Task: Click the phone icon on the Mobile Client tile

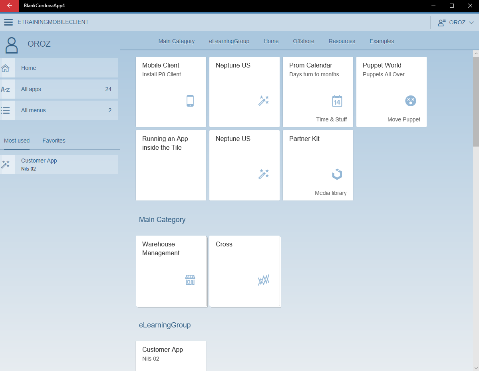Action: [x=190, y=101]
